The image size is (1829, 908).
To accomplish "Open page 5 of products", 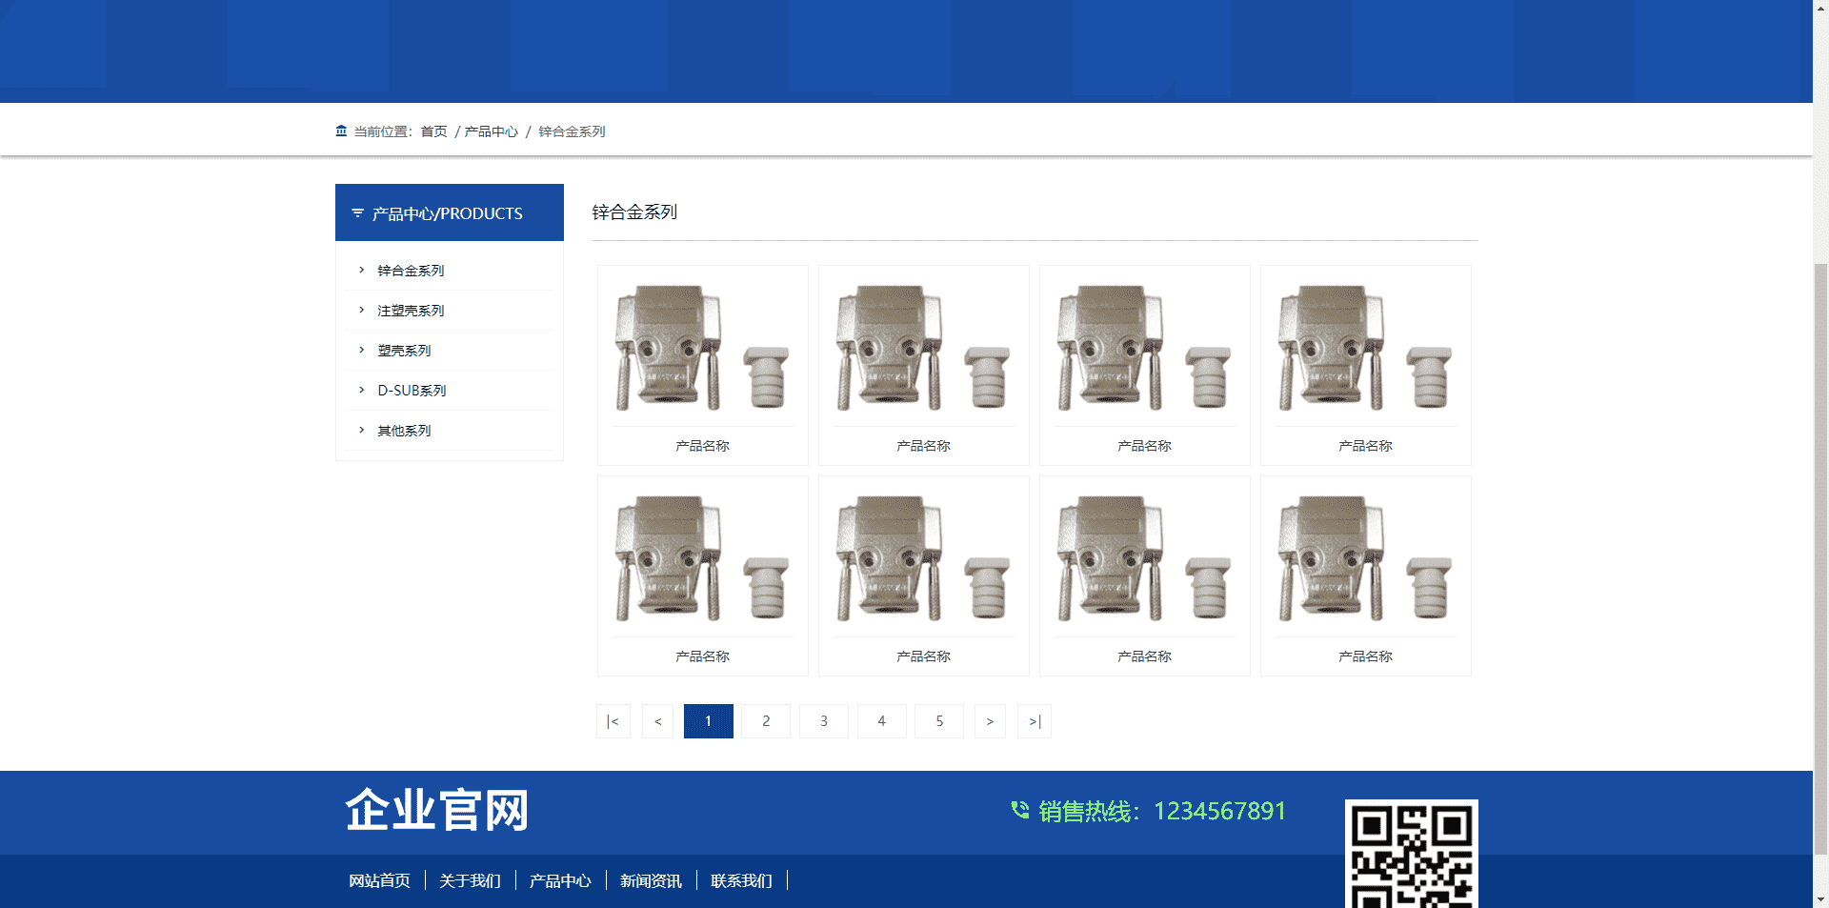I will pyautogui.click(x=939, y=721).
